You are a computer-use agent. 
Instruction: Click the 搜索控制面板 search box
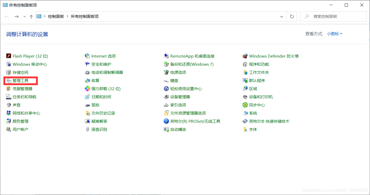coord(333,16)
